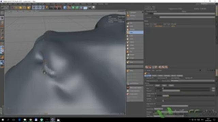Select the Amplify sculpt brush

pos(135,48)
